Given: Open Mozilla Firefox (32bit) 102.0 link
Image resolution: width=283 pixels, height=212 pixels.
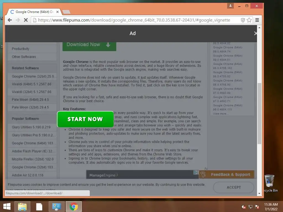Looking at the screenshot, I should 32,159.
